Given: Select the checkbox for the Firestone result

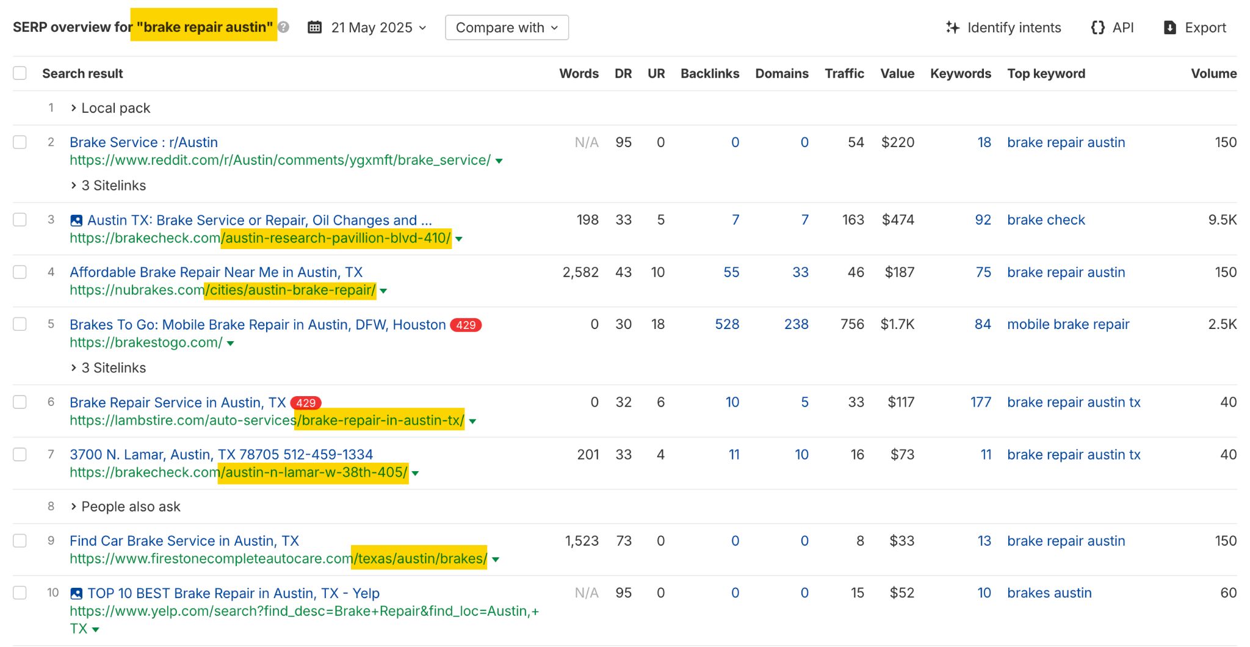Looking at the screenshot, I should tap(20, 540).
